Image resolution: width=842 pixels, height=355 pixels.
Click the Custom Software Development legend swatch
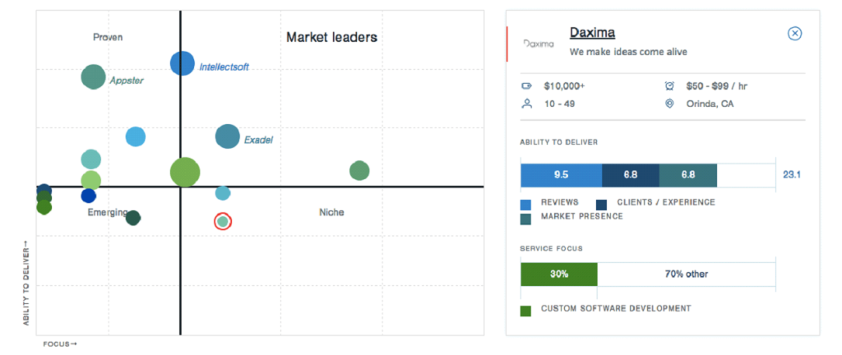pyautogui.click(x=525, y=311)
